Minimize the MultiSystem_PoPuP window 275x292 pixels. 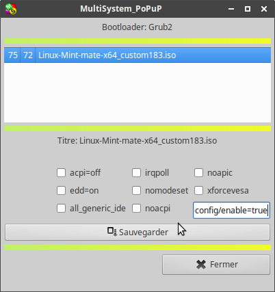(231, 9)
